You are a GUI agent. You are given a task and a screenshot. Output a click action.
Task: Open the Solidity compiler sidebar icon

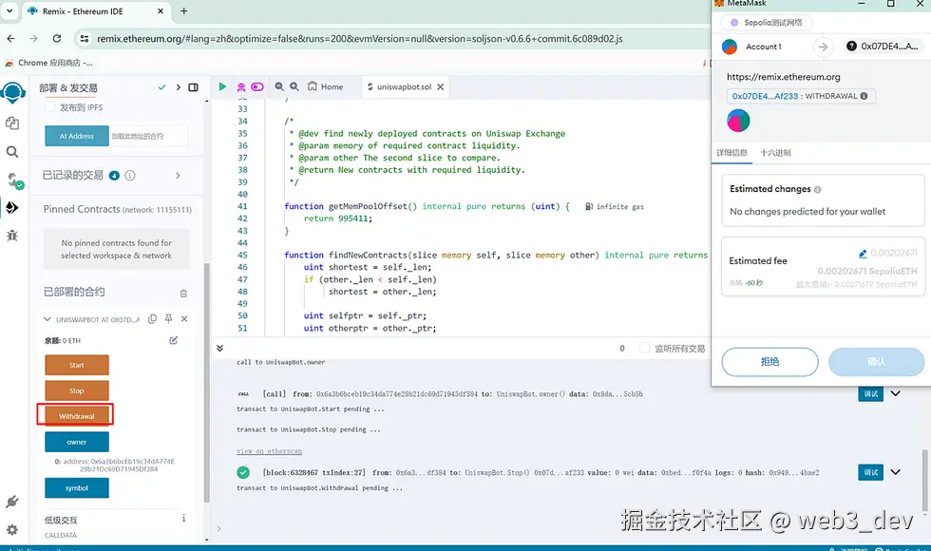click(14, 180)
